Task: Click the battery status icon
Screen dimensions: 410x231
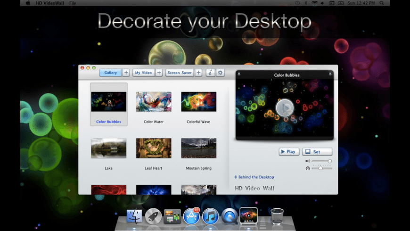Action: 341,3
